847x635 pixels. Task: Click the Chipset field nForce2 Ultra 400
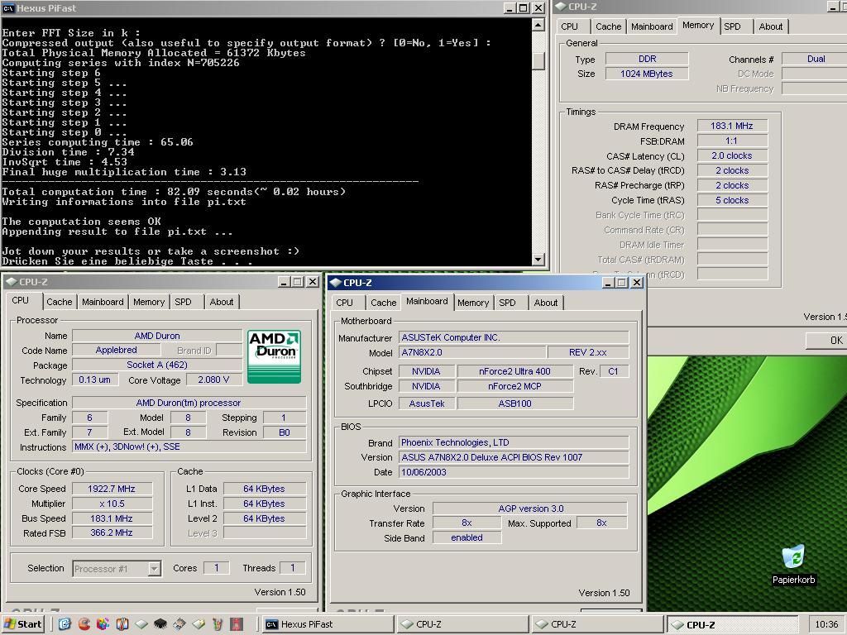(x=514, y=371)
